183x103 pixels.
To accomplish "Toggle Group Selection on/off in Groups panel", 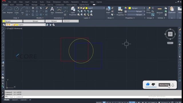I will click(x=153, y=15).
